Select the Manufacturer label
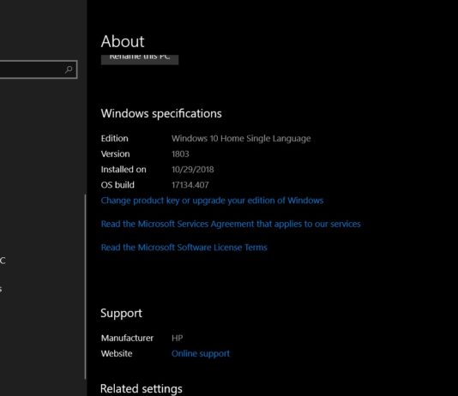Viewport: 458px width, 396px height. click(x=127, y=338)
